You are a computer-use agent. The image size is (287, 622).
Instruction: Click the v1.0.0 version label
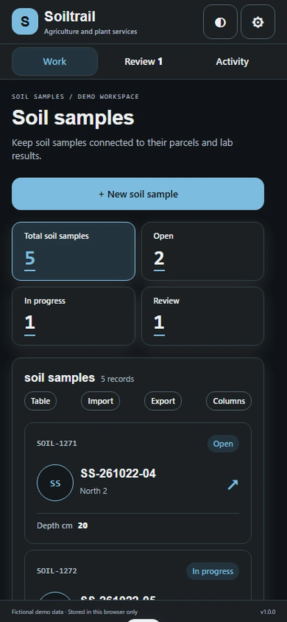pyautogui.click(x=268, y=612)
